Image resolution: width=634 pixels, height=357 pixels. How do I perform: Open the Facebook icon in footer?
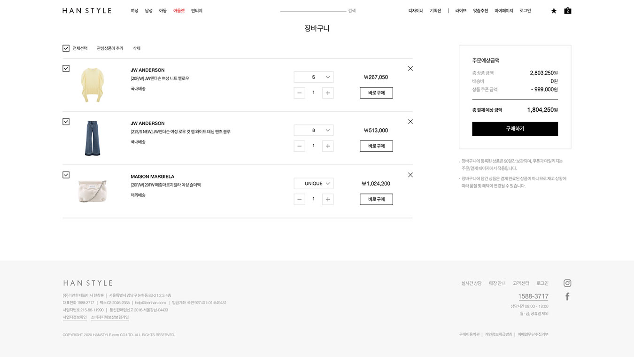[567, 296]
